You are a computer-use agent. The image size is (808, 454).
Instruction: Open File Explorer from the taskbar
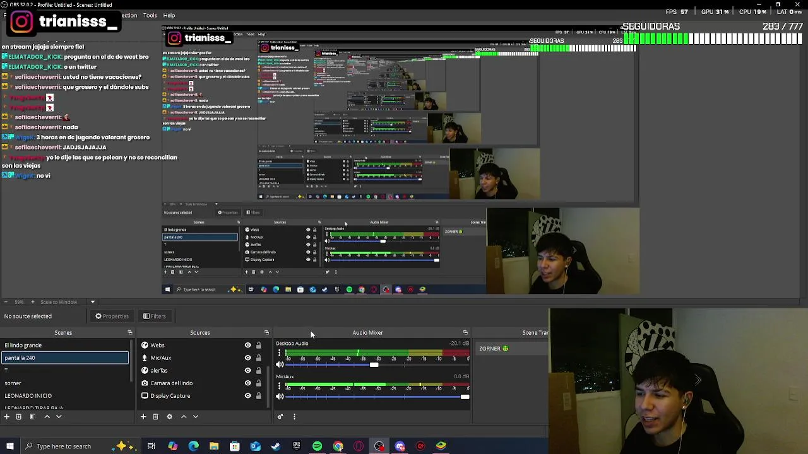(x=214, y=446)
